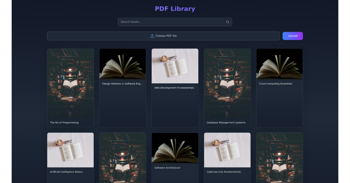
Task: Click Cloud Computing Essentials title text
Action: point(275,84)
